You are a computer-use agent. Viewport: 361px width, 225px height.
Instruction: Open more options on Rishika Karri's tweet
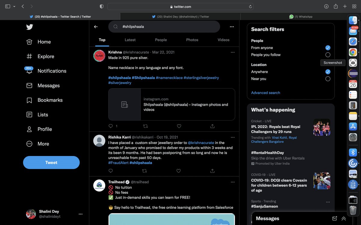coord(233,137)
